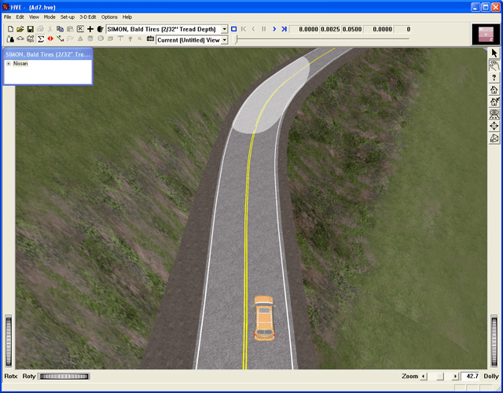Screen dimensions: 503x393
Task: Click the open folder icon
Action: (20, 29)
